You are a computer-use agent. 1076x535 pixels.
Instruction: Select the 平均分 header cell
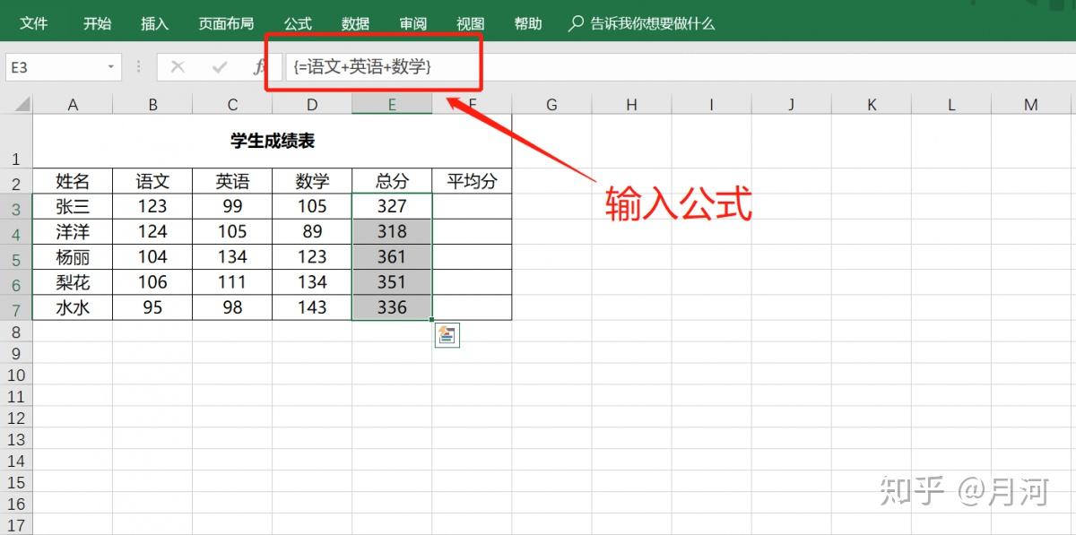point(472,181)
